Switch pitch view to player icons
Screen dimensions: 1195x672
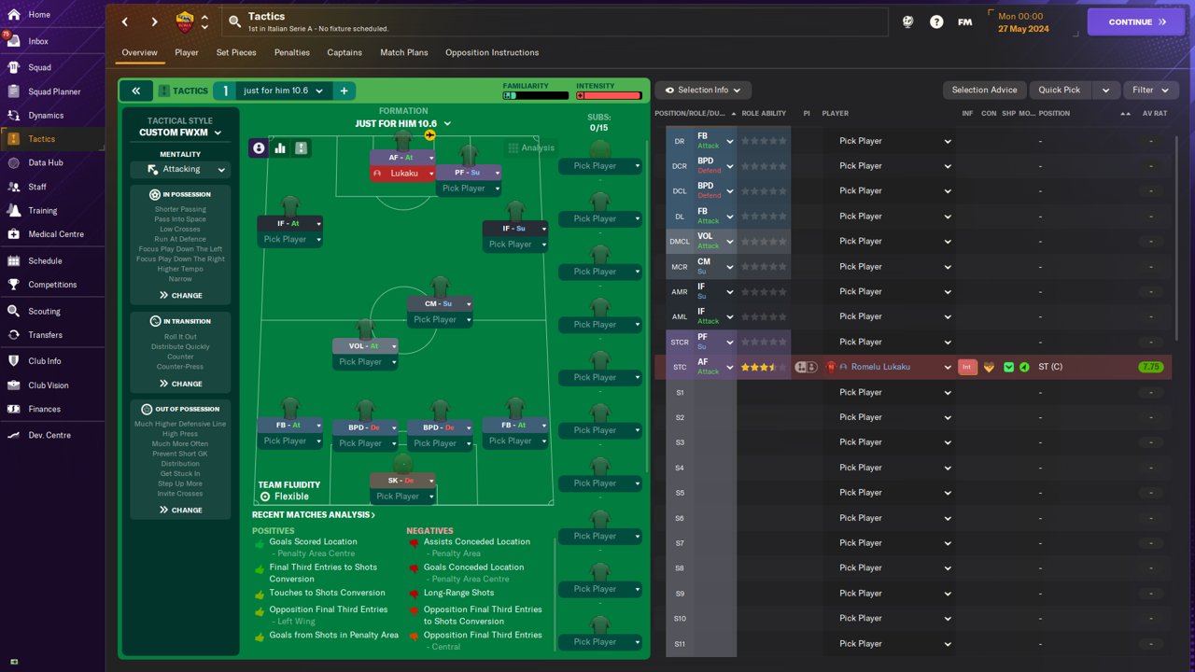click(259, 147)
